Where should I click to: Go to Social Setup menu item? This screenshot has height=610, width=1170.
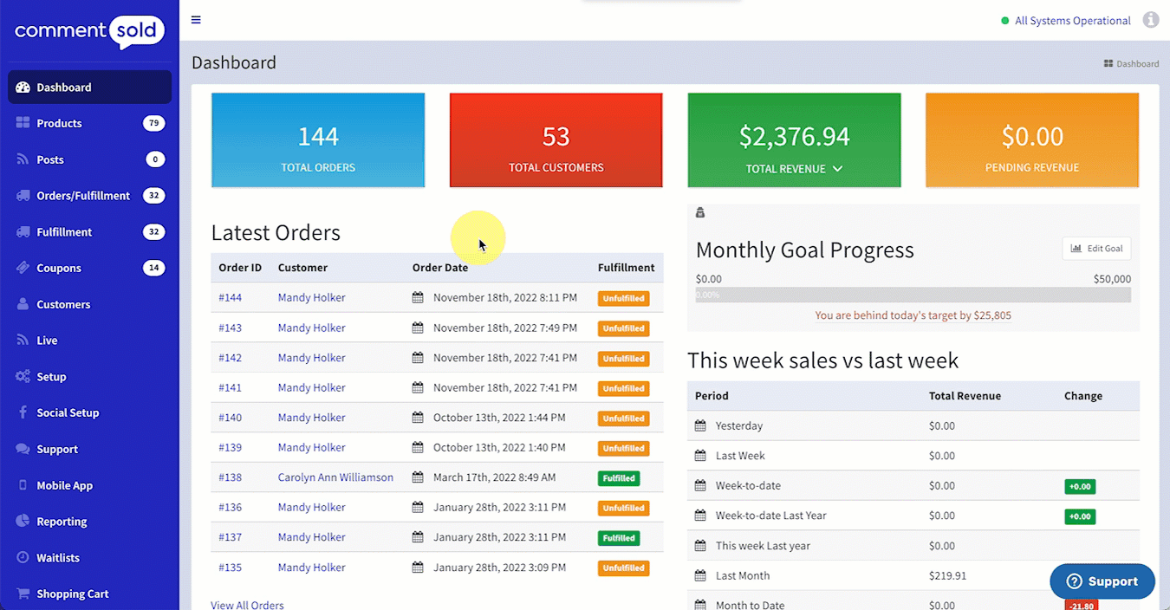click(x=68, y=413)
